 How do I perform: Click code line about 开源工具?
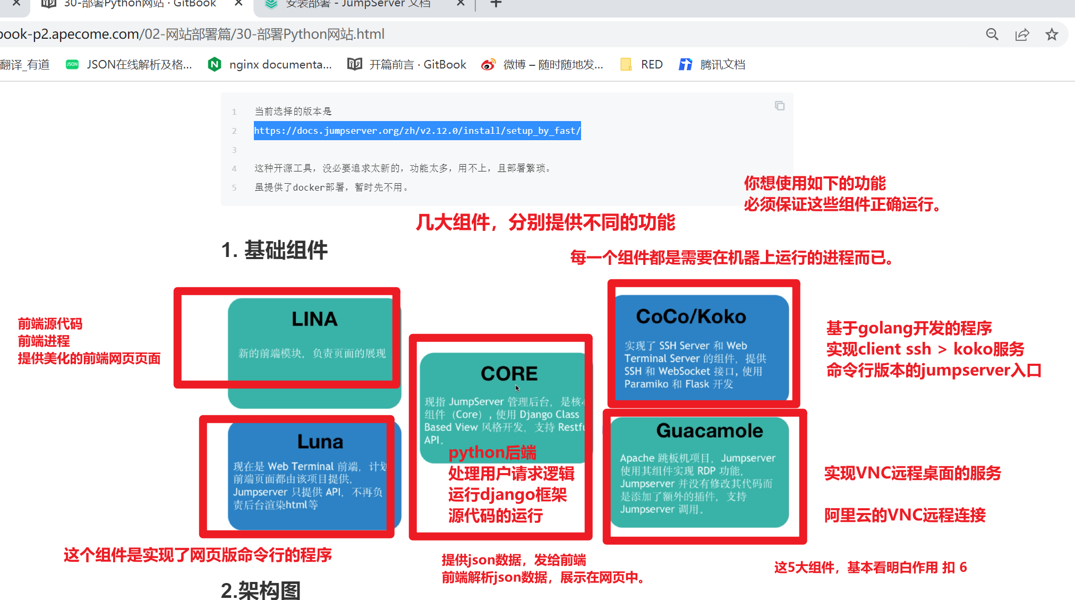[404, 168]
